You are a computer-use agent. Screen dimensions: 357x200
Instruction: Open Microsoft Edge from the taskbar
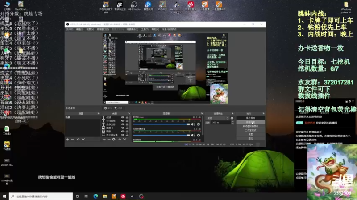95,196
